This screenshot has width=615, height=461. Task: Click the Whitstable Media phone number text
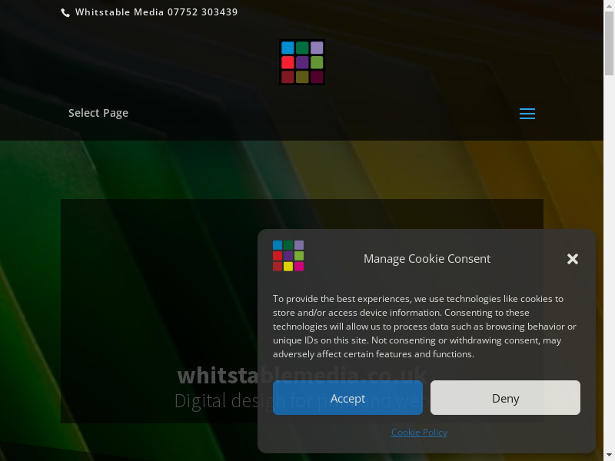(156, 12)
